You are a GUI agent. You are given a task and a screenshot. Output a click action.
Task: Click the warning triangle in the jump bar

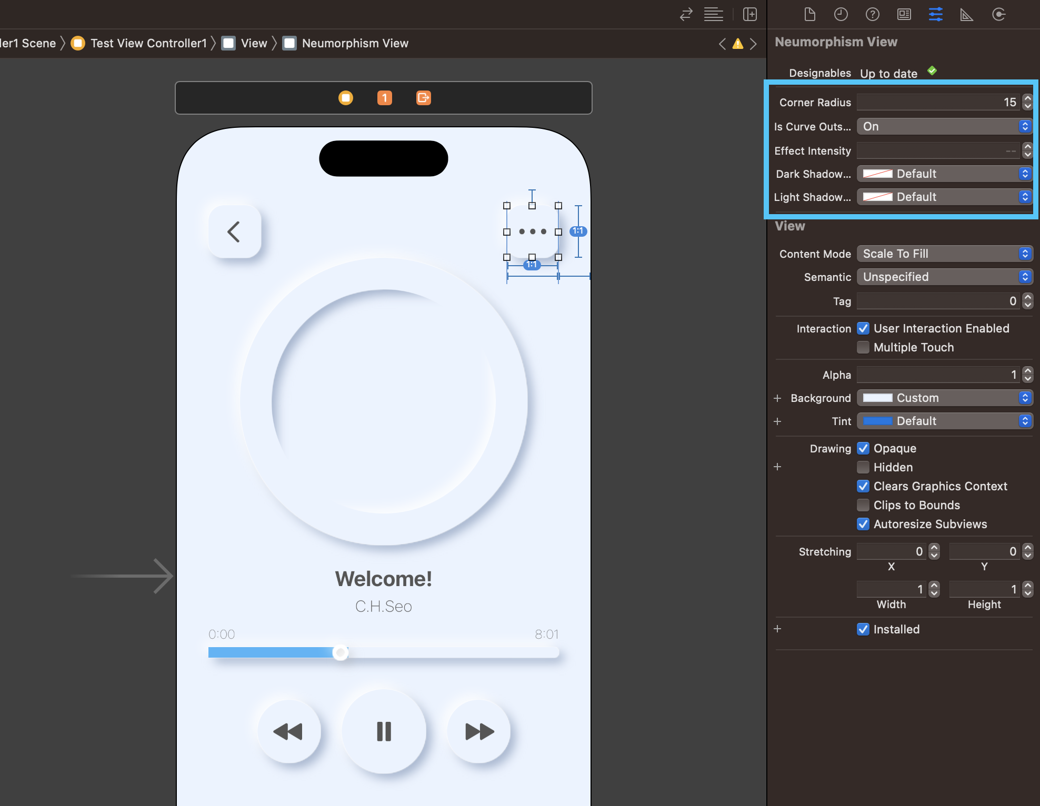737,44
